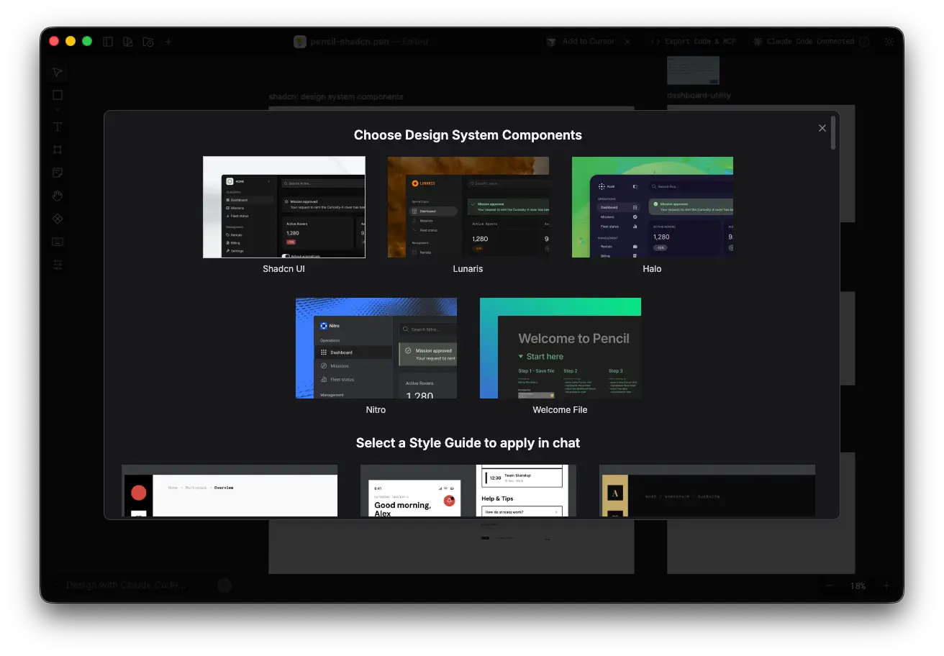
Task: Click Add to Cursor button
Action: 581,42
